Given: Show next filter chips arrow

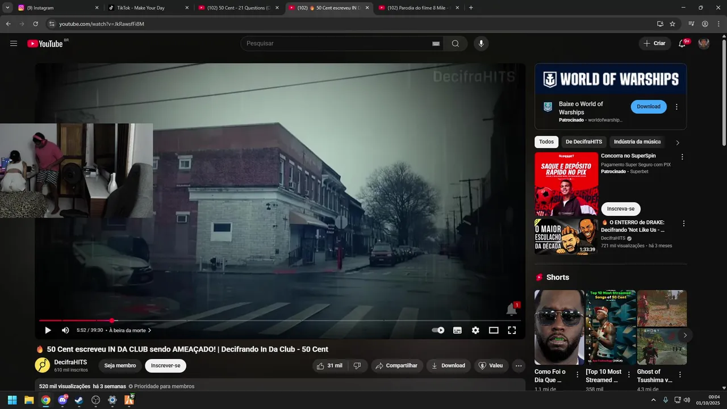Looking at the screenshot, I should coord(677,143).
